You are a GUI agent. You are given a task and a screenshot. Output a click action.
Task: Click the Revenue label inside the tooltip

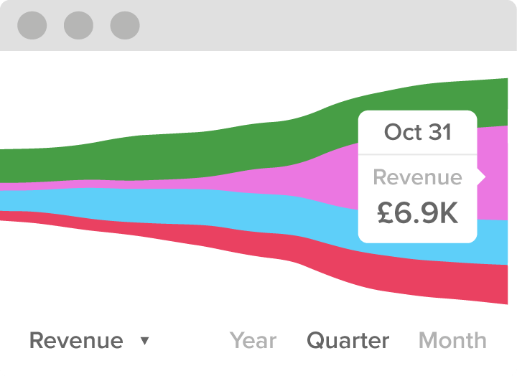[417, 177]
